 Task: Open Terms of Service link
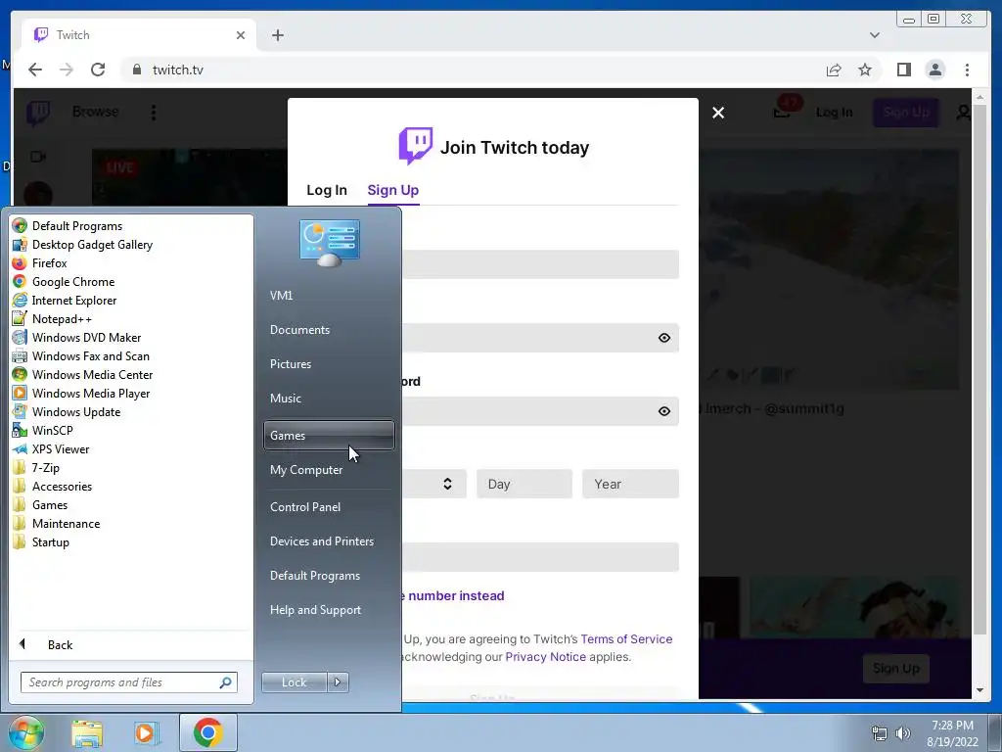[626, 638]
